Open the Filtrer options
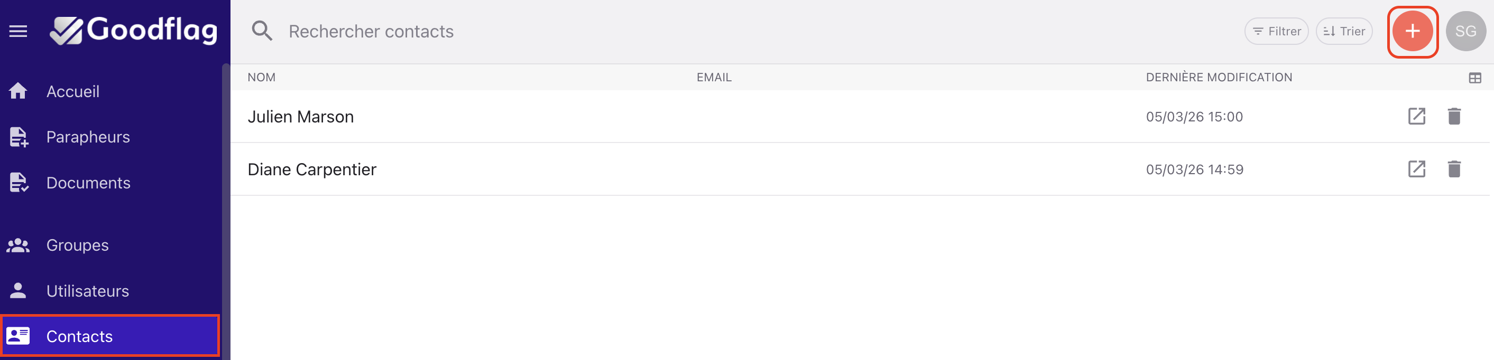Viewport: 1494px width, 360px height. (x=1277, y=31)
